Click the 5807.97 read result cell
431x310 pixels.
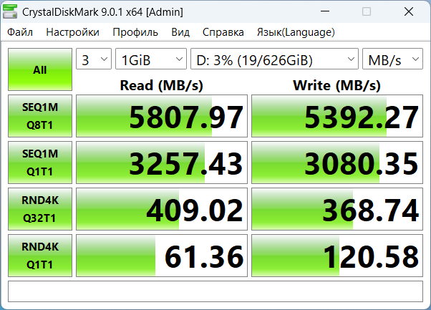click(162, 116)
